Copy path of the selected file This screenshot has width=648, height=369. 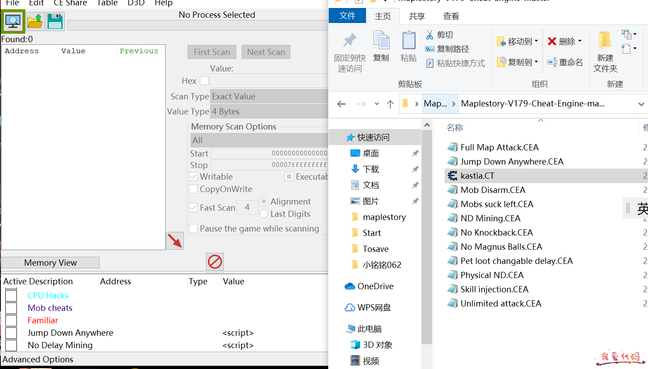pyautogui.click(x=447, y=49)
